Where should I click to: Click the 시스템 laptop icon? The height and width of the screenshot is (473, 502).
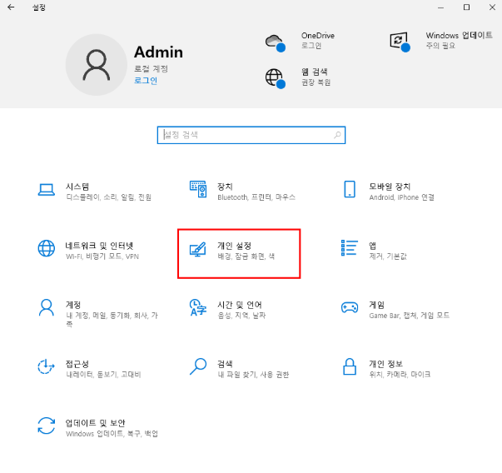click(x=47, y=191)
